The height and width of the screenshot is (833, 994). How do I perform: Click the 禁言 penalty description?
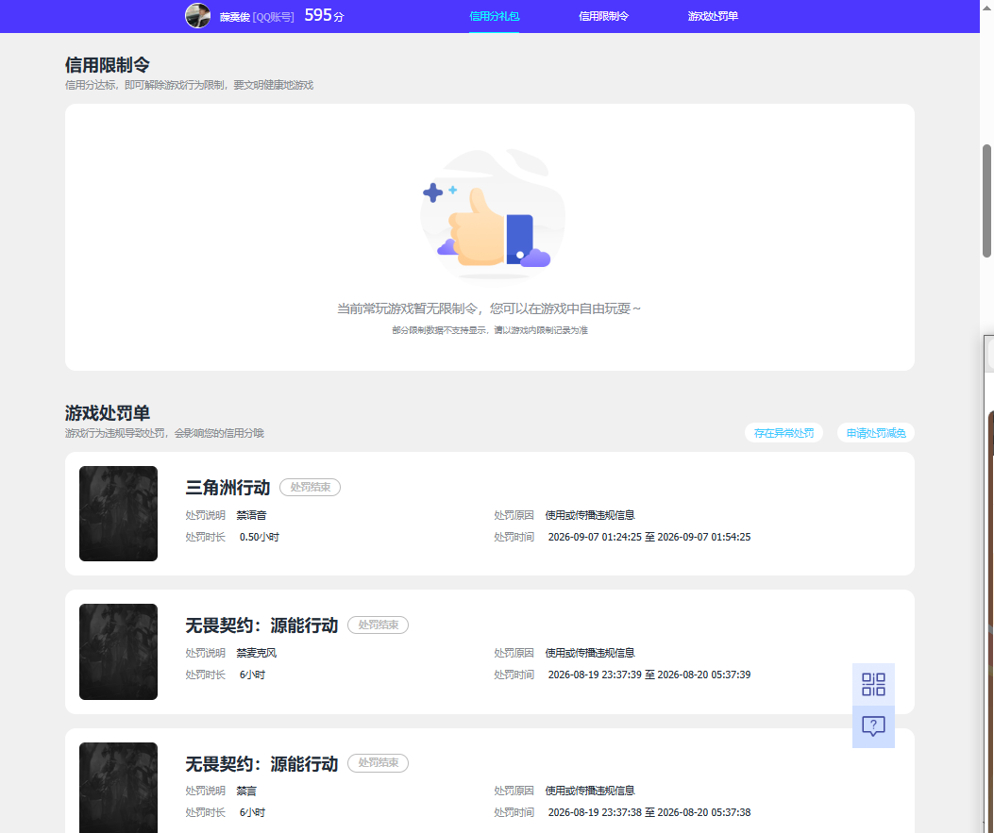tap(246, 791)
